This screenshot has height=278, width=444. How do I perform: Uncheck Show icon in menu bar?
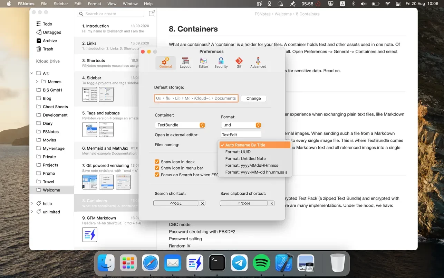[157, 168]
